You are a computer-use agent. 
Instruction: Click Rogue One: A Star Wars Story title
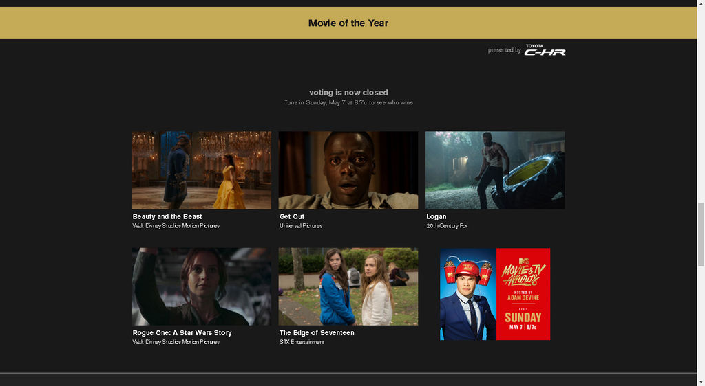pos(182,333)
